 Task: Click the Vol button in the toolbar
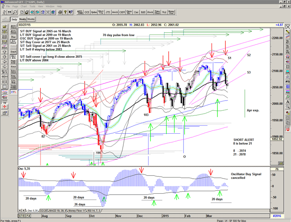[164, 13]
